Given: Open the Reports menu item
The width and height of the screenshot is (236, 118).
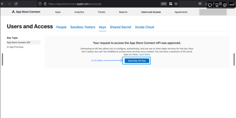Looking at the screenshot, I should click(123, 12).
